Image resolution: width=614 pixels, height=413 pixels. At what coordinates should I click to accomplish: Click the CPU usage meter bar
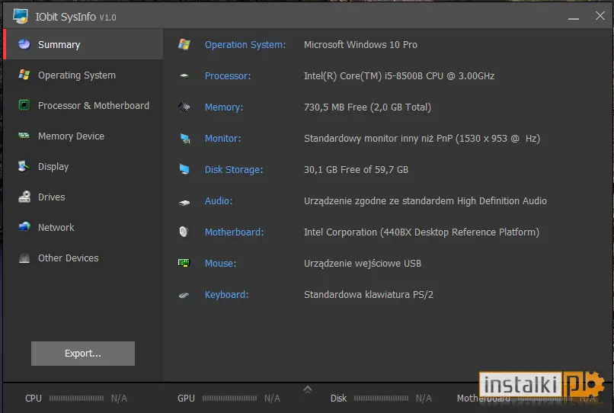tap(76, 398)
